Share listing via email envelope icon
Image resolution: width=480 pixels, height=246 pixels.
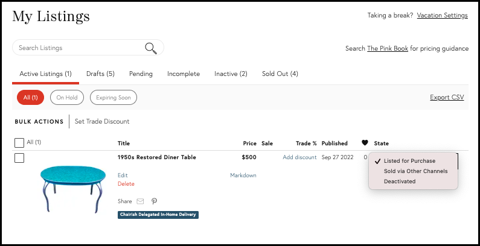tap(140, 201)
